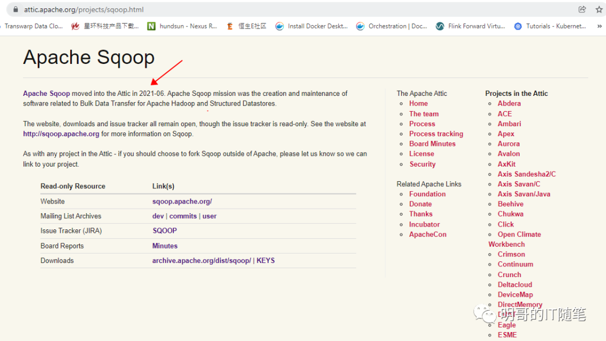This screenshot has width=606, height=341.
Task: Open Eagle attic project
Action: click(x=507, y=325)
